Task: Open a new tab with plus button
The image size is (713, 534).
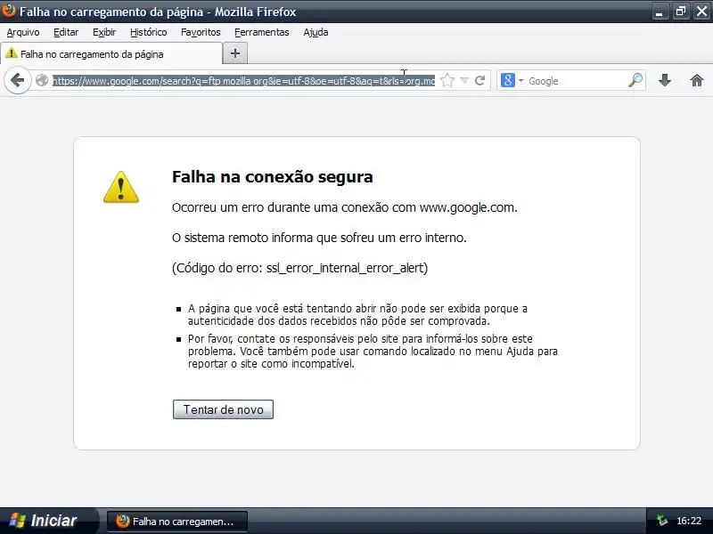Action: pos(235,53)
